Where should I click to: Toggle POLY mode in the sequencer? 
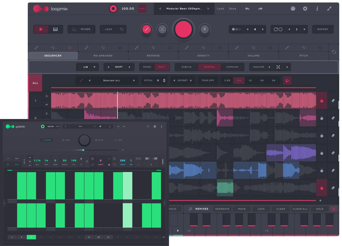coord(162,67)
